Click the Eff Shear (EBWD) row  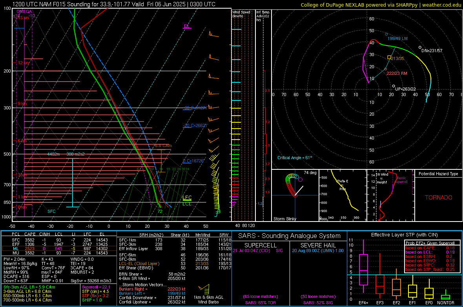point(175,268)
